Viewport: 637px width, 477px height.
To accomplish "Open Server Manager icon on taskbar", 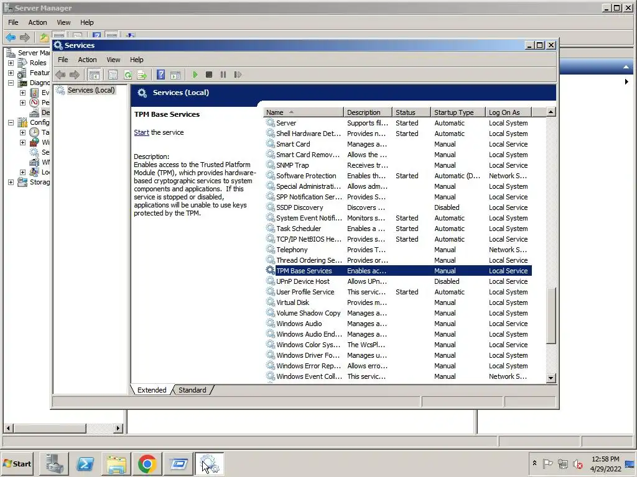I will [54, 463].
